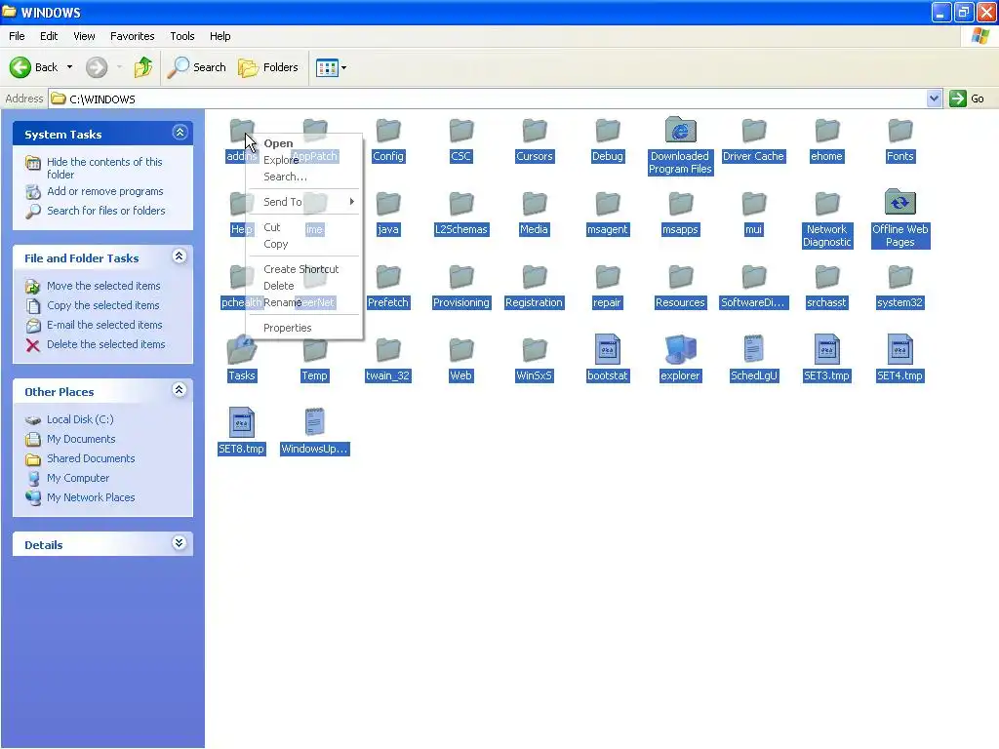The height and width of the screenshot is (749, 999).
Task: Open Local Disk (C:) in Other Places
Action: 80,419
